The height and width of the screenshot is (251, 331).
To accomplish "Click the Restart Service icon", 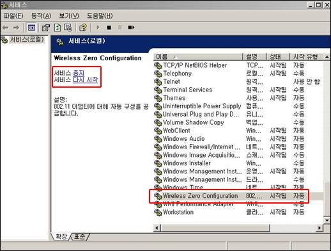I will tap(131, 28).
